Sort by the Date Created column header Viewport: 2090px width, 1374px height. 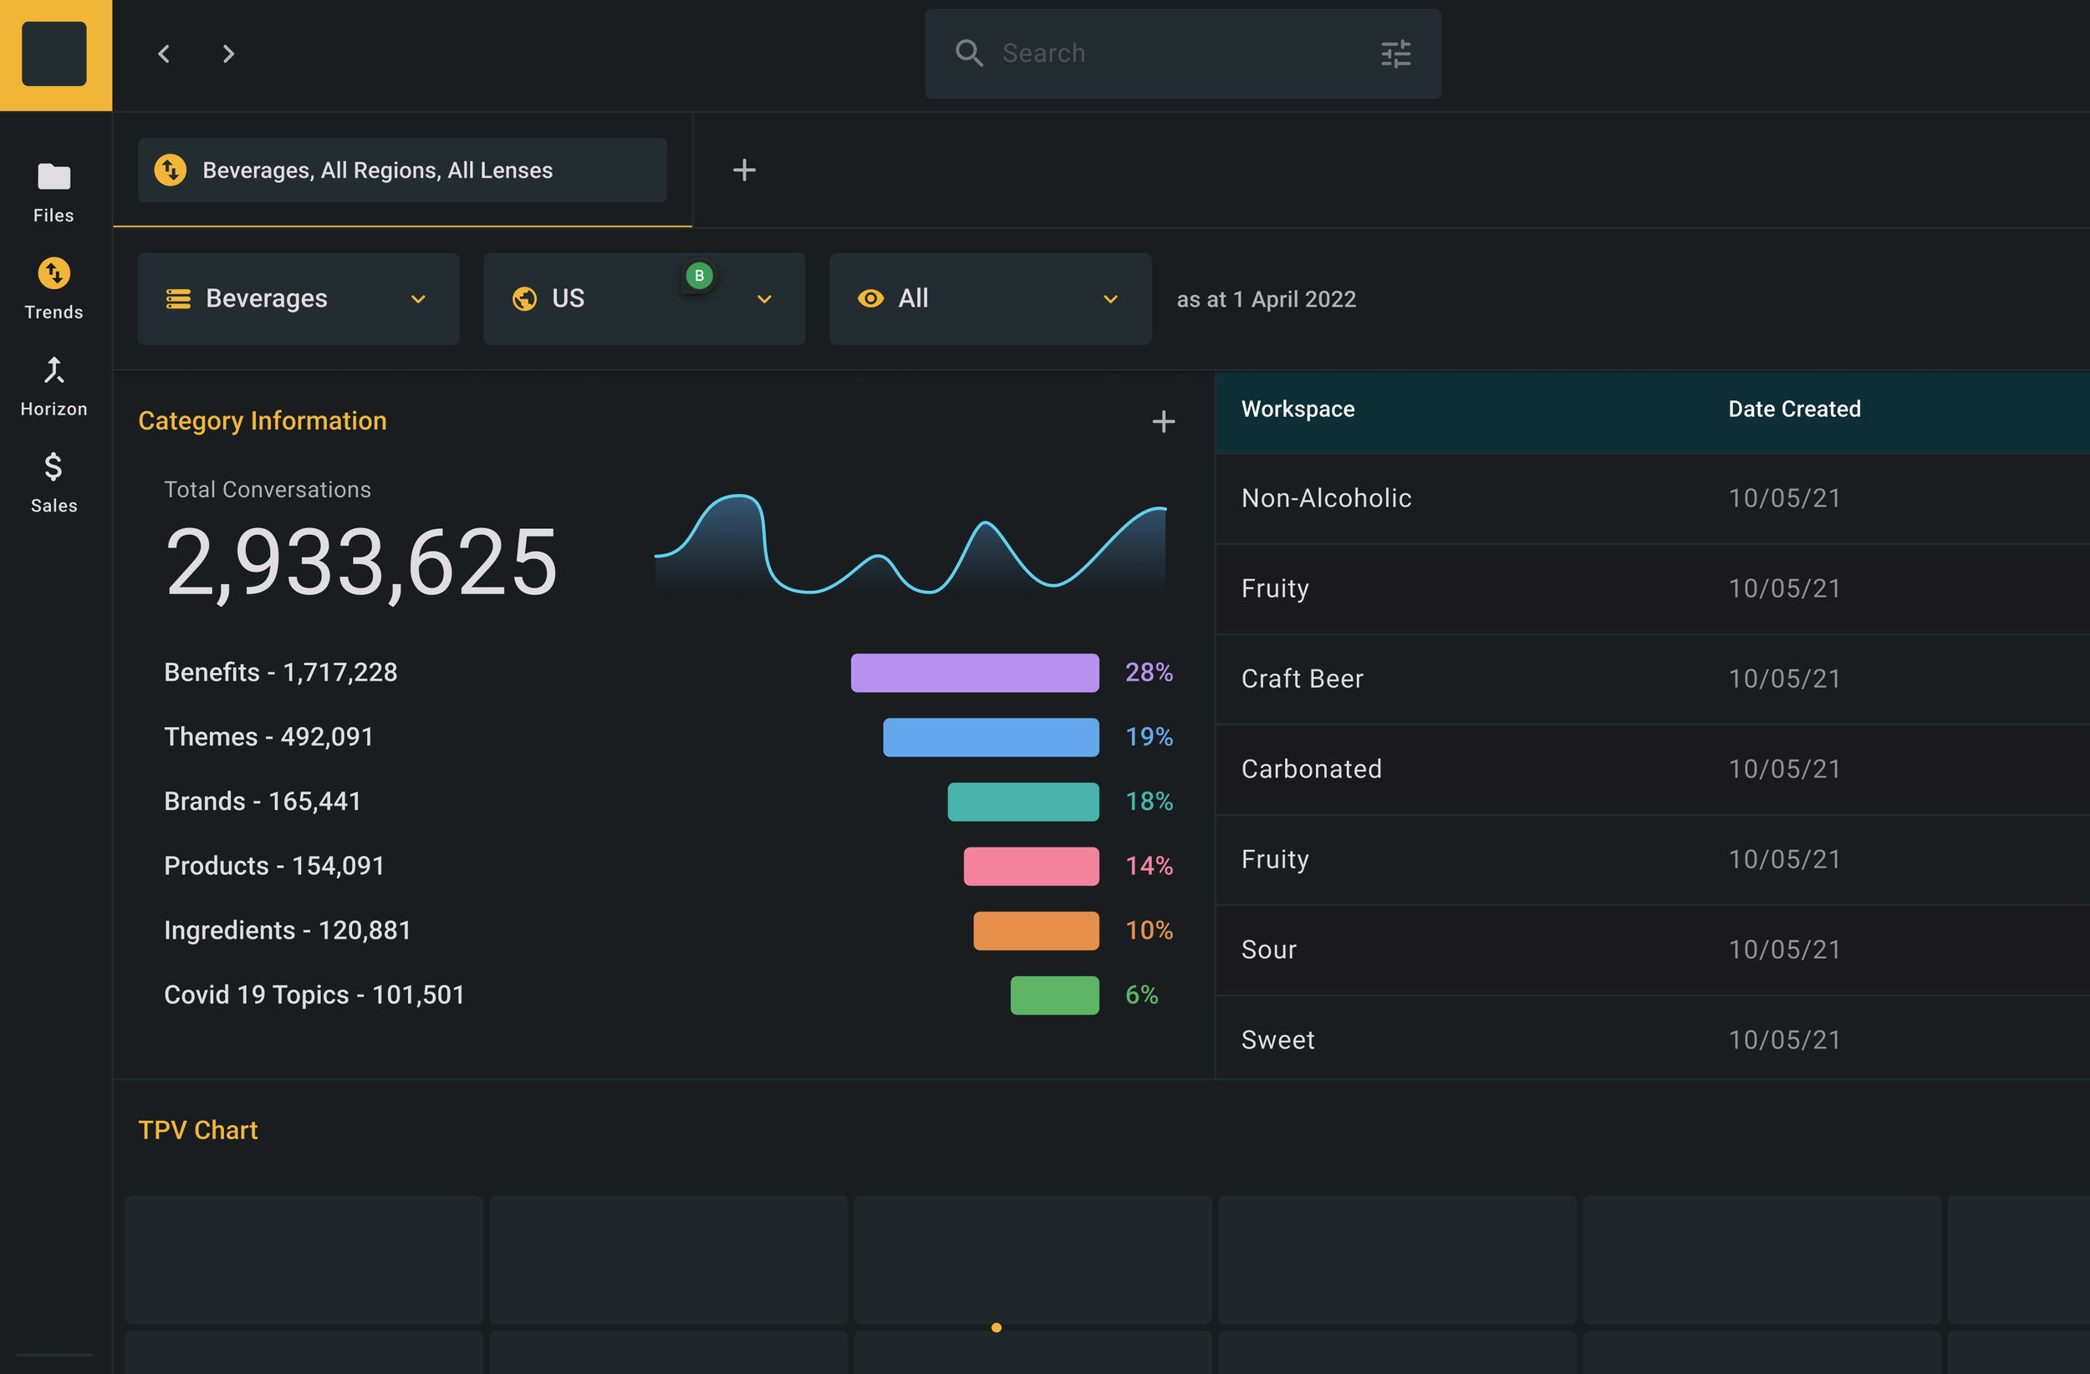click(1794, 410)
